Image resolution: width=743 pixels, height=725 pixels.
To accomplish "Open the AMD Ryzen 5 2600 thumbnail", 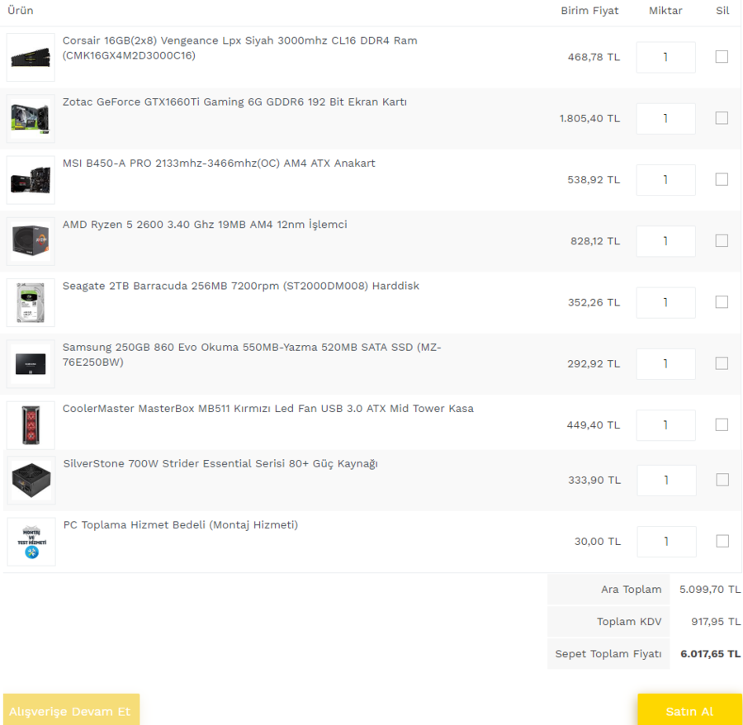I will (31, 241).
